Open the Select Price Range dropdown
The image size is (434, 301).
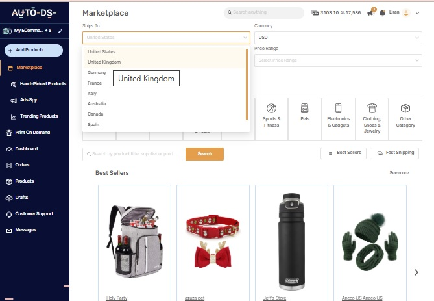[x=338, y=60]
